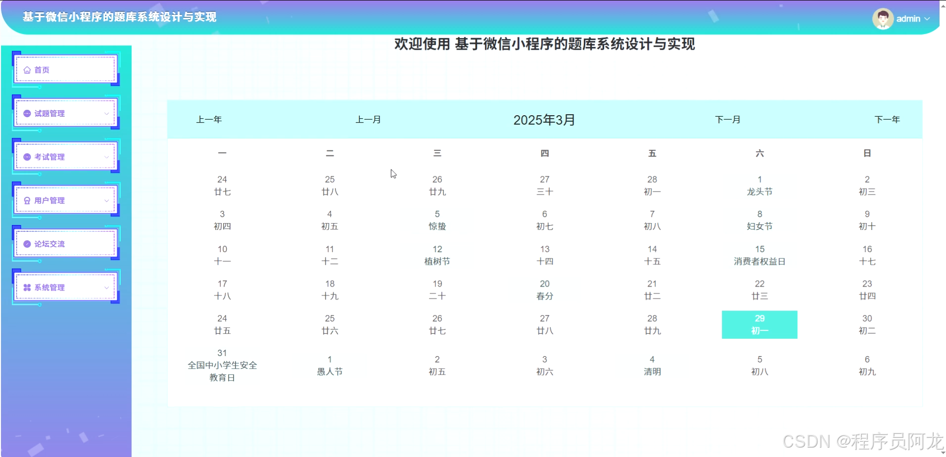
Task: Select April 6 初九
Action: 867,365
